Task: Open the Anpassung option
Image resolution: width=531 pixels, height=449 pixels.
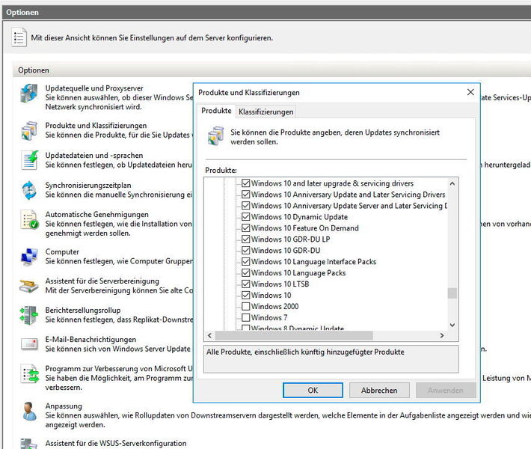Action: [x=64, y=406]
